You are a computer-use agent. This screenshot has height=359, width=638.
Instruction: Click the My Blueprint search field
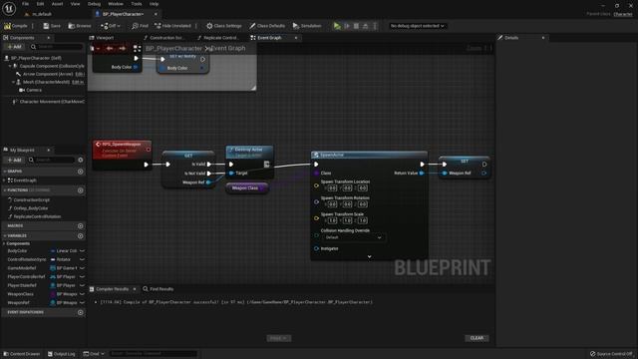pyautogui.click(x=51, y=160)
